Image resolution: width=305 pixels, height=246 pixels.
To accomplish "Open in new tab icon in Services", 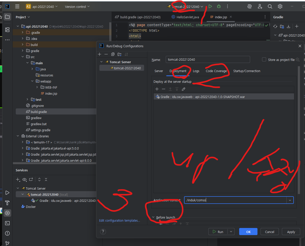I will pos(31,179).
